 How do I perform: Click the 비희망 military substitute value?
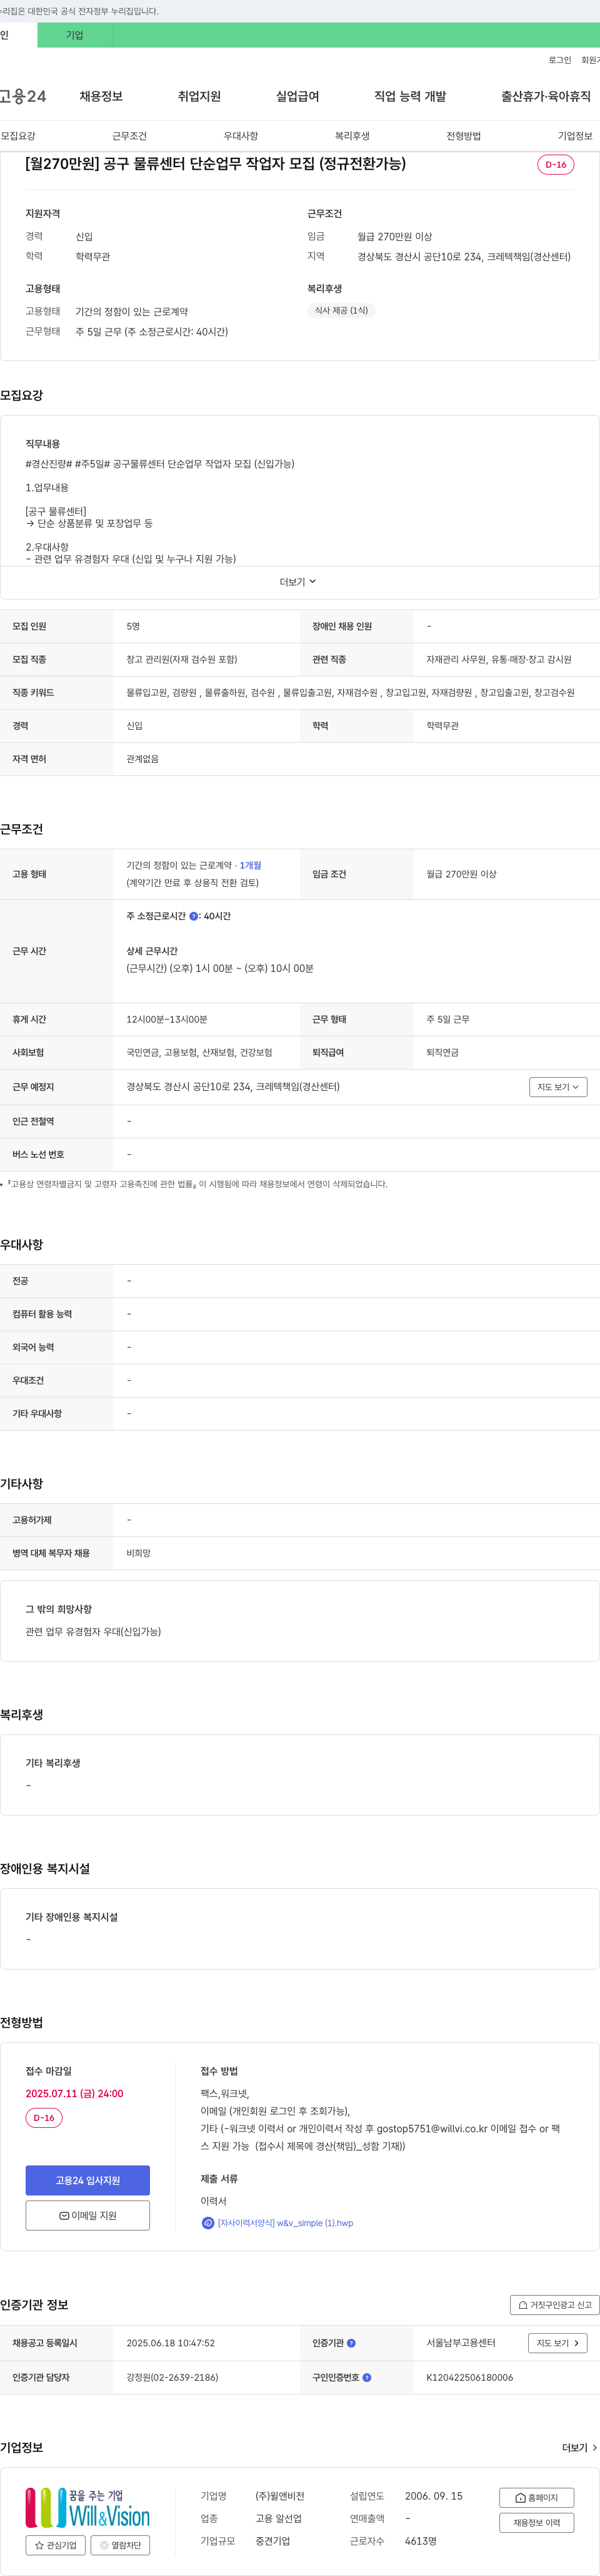pos(139,1553)
